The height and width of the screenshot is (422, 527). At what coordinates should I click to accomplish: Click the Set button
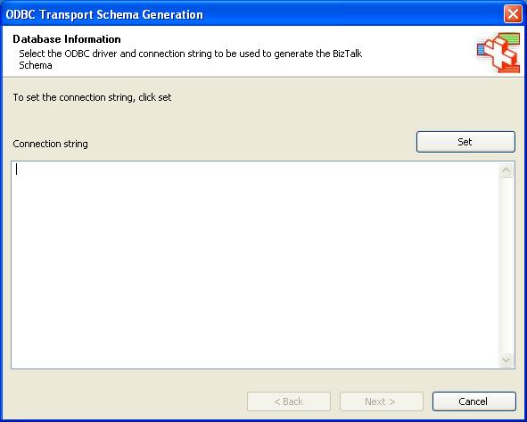(465, 142)
